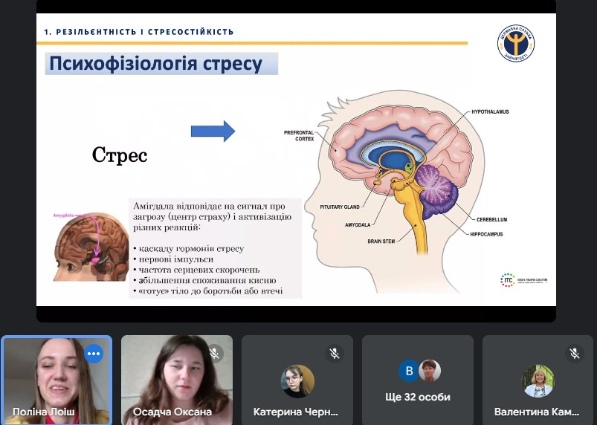
Task: Click muted mic icon on Катерина Черн... tile
Action: point(335,354)
